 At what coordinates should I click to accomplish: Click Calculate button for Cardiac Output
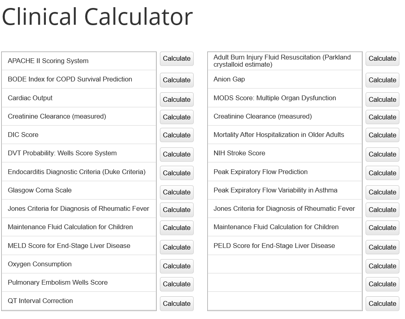point(177,99)
